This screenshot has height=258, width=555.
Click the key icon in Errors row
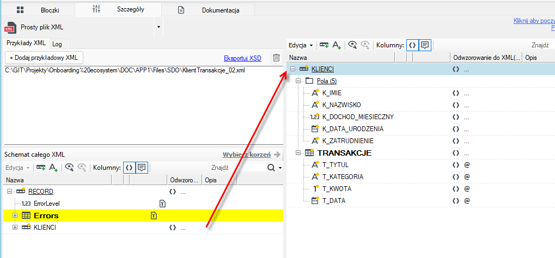pos(154,216)
